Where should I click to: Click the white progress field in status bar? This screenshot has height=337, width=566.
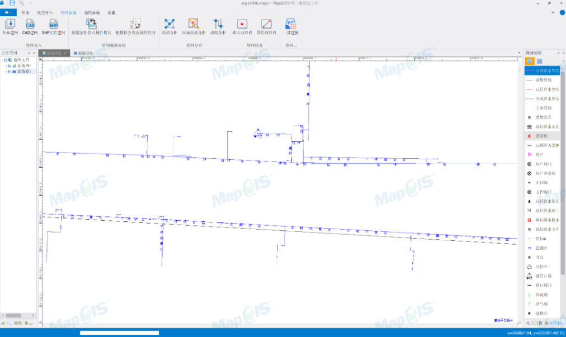click(120, 333)
